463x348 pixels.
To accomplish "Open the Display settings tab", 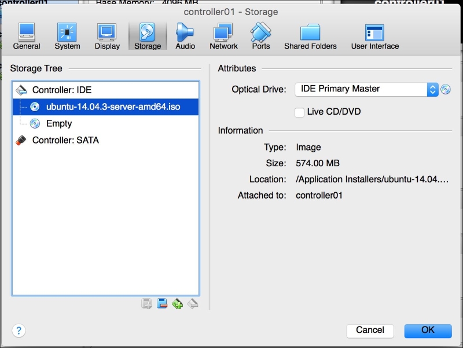I will coord(107,36).
